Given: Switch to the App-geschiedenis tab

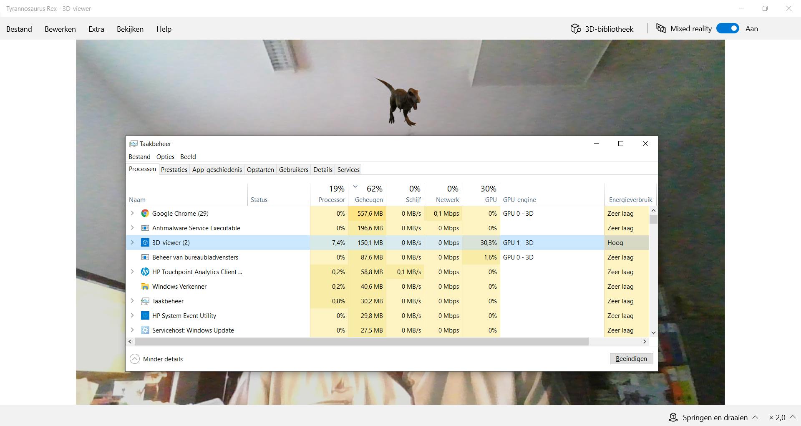Looking at the screenshot, I should (217, 169).
